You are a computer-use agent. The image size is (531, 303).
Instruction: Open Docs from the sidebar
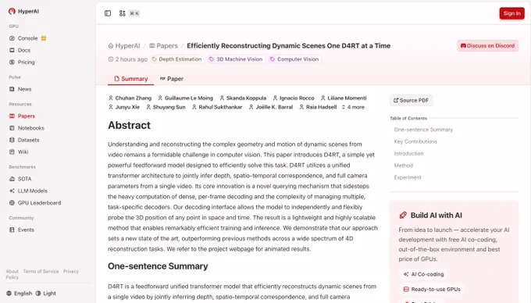pyautogui.click(x=20, y=50)
